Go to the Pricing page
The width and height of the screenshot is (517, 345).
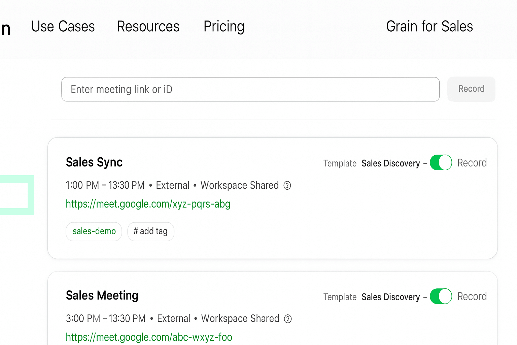pos(224,27)
